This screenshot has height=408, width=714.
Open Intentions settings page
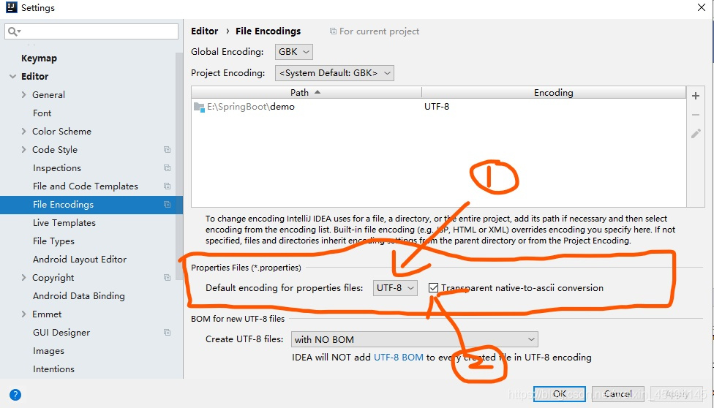(53, 369)
